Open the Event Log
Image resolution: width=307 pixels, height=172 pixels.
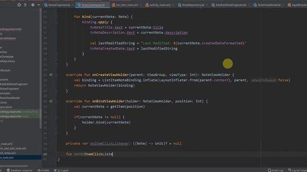point(275,170)
